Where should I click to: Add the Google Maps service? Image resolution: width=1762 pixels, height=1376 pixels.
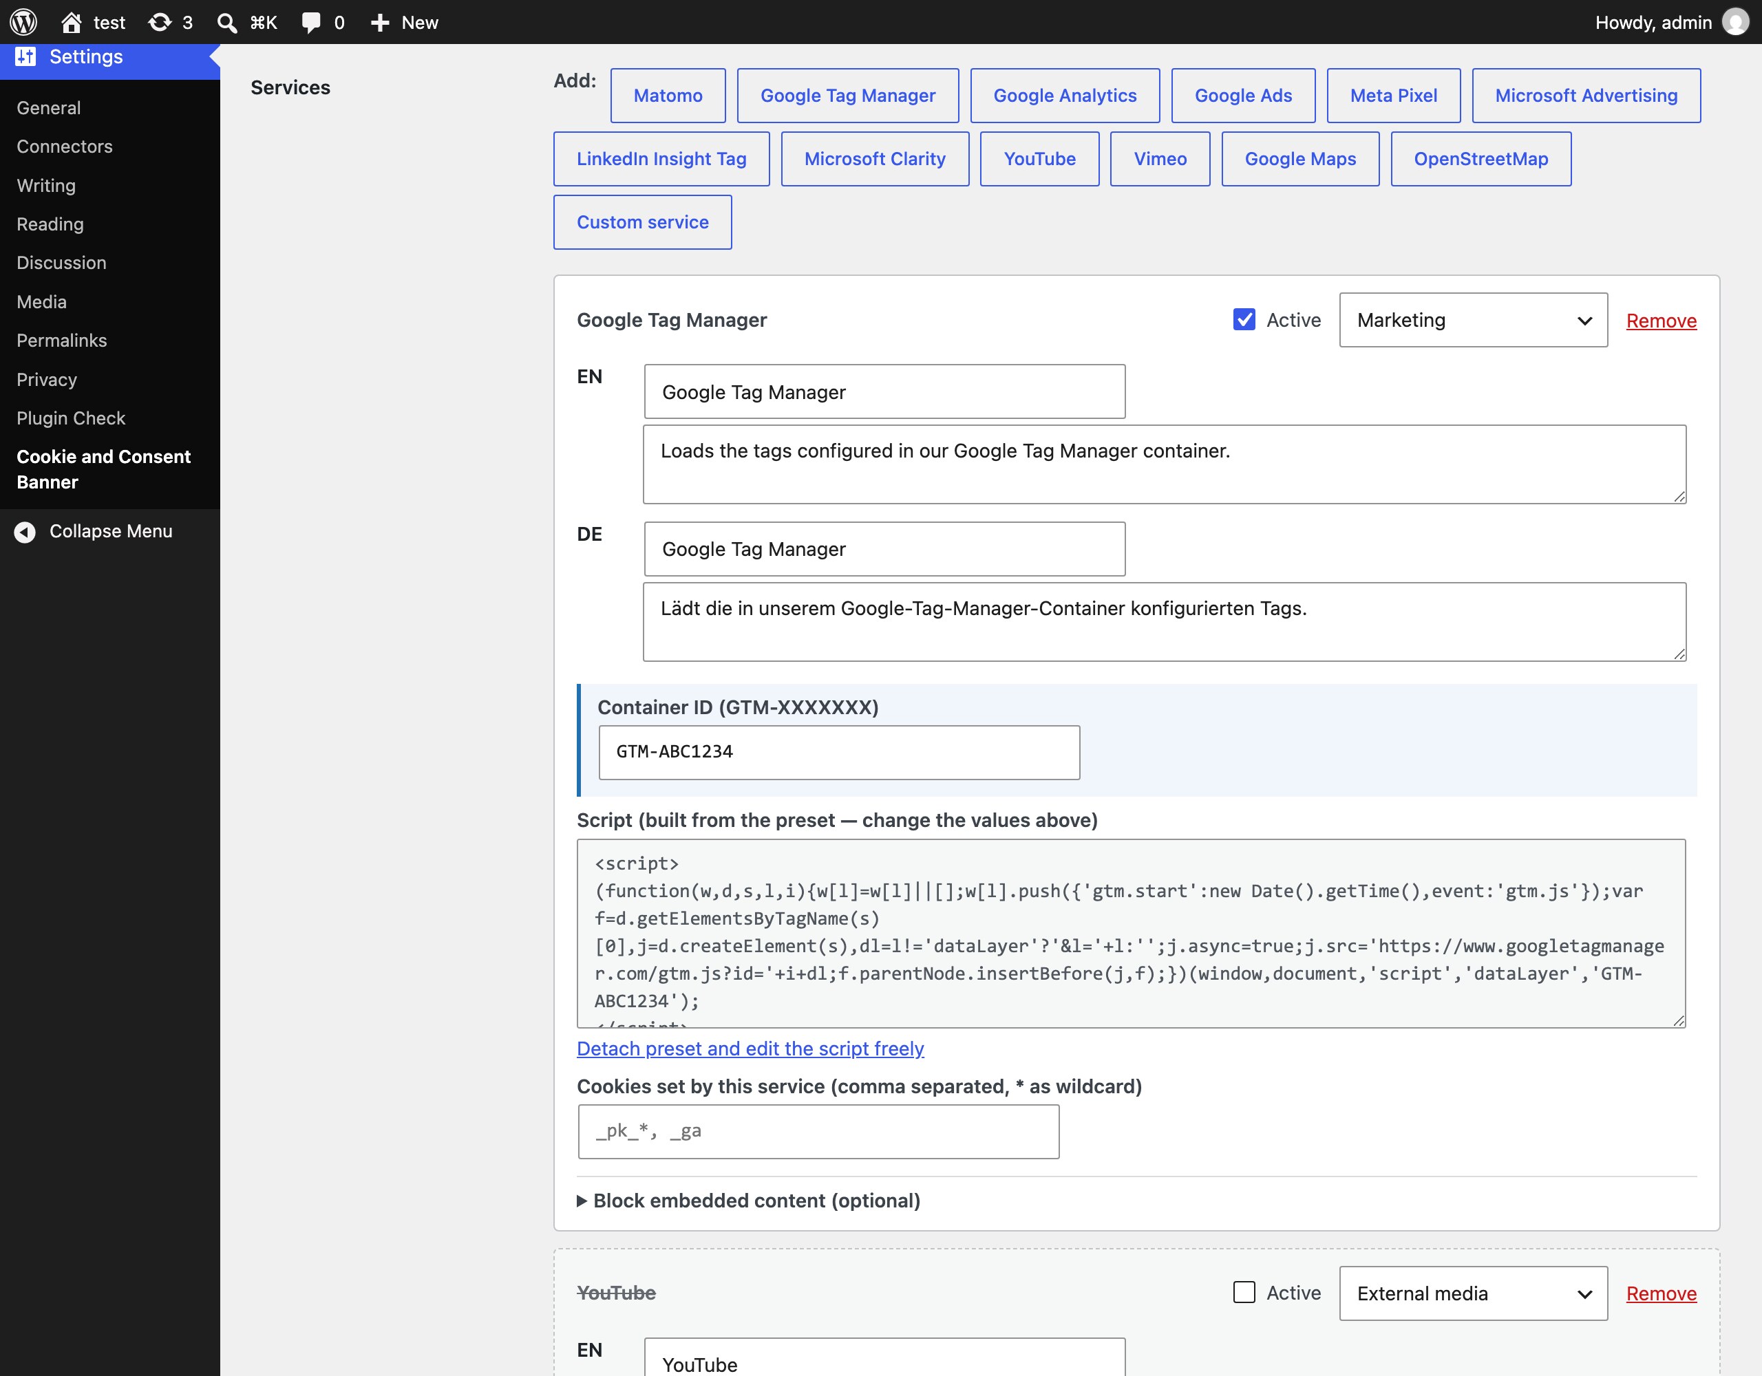(x=1299, y=159)
